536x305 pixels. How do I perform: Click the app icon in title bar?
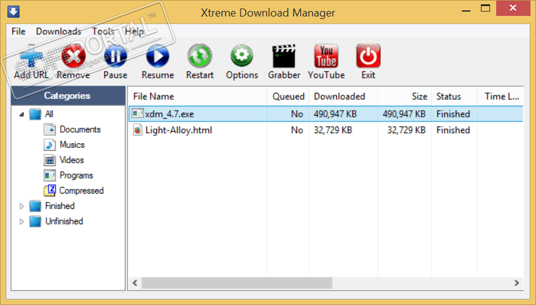13,12
